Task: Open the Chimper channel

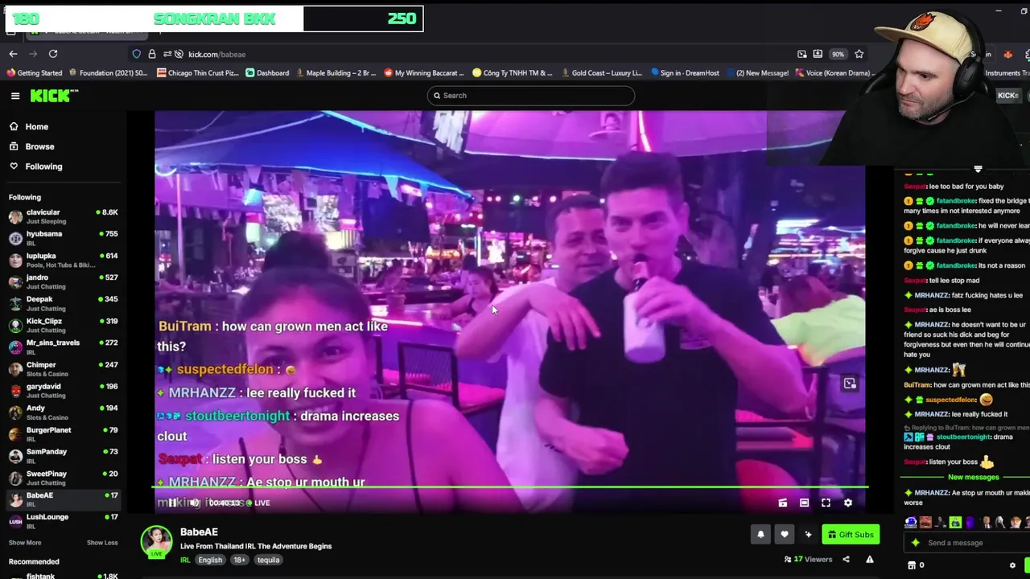Action: click(x=63, y=368)
